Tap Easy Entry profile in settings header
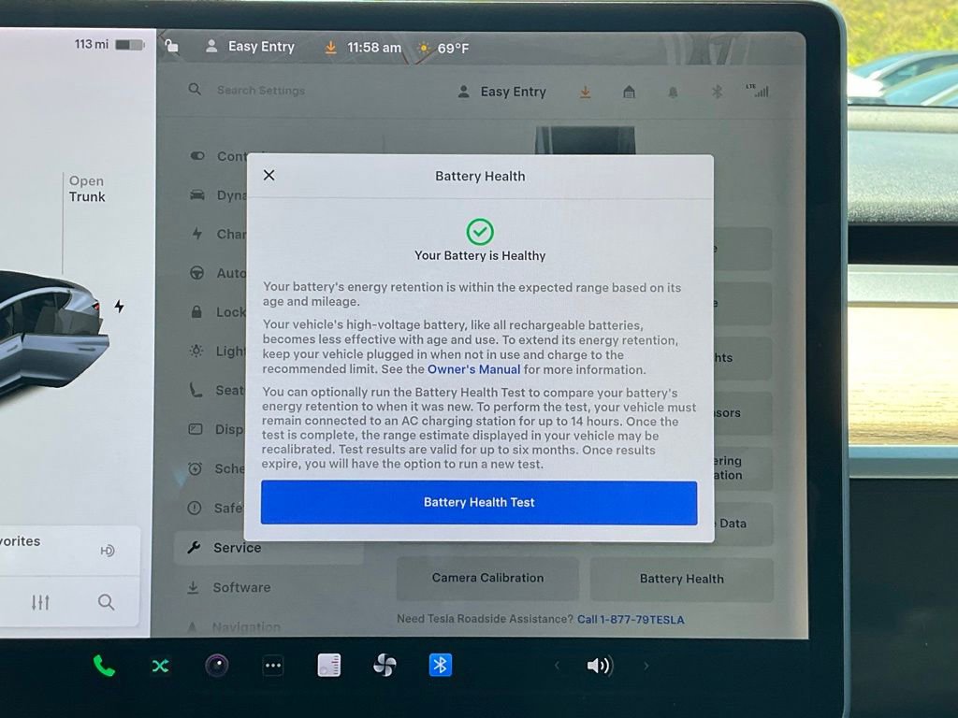The height and width of the screenshot is (718, 958). pyautogui.click(x=501, y=92)
